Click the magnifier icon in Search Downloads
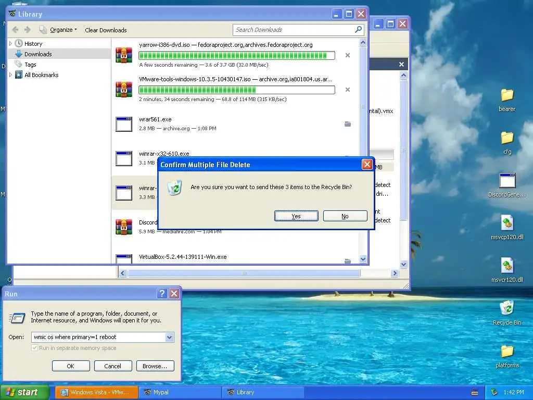Screen dimensions: 533x400 click(x=358, y=30)
